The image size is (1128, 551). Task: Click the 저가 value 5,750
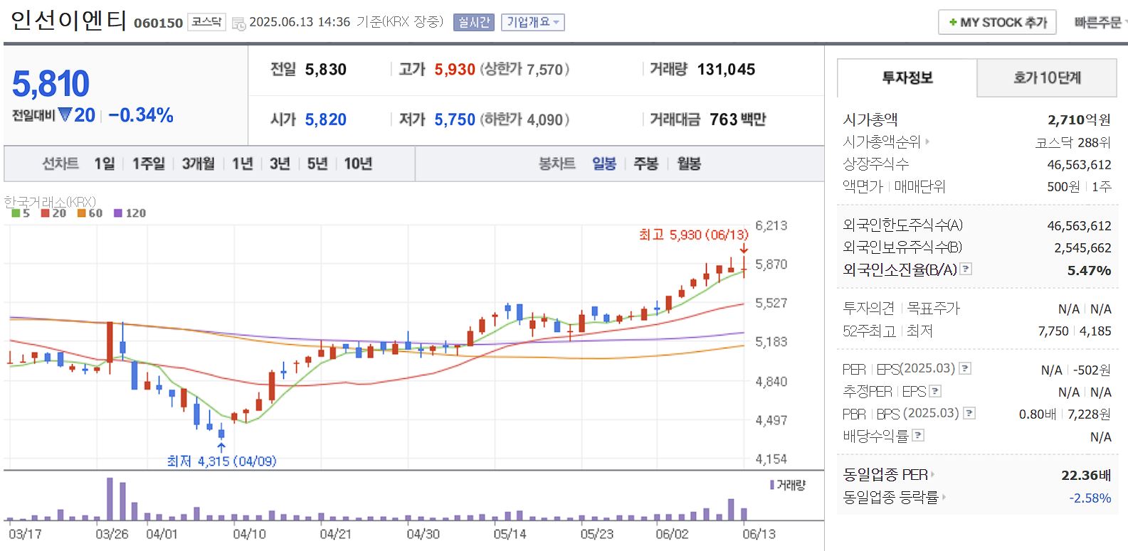(x=455, y=119)
